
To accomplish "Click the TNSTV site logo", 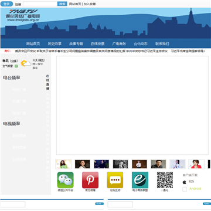I will [23, 15].
